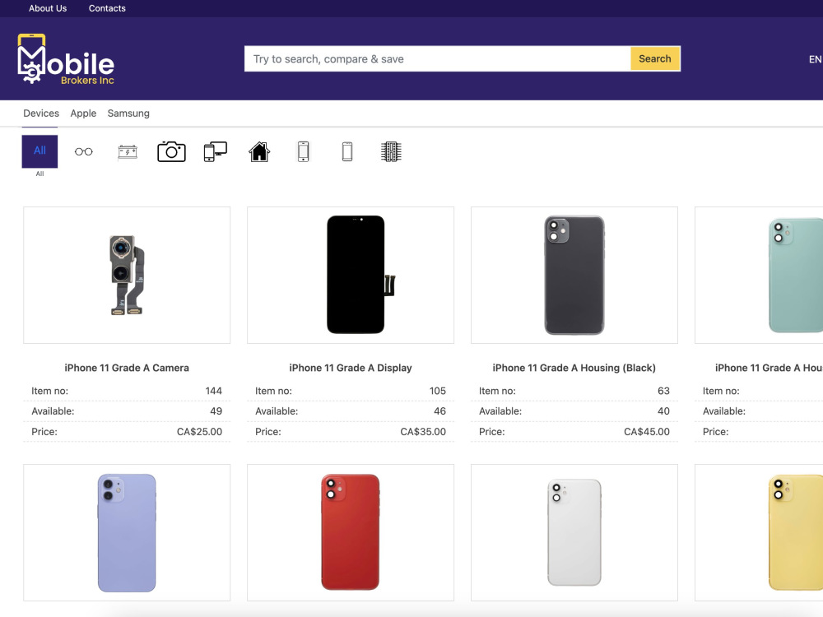Click iPhone 11 Grade A Housing (Black) title
This screenshot has width=823, height=617.
pos(574,368)
